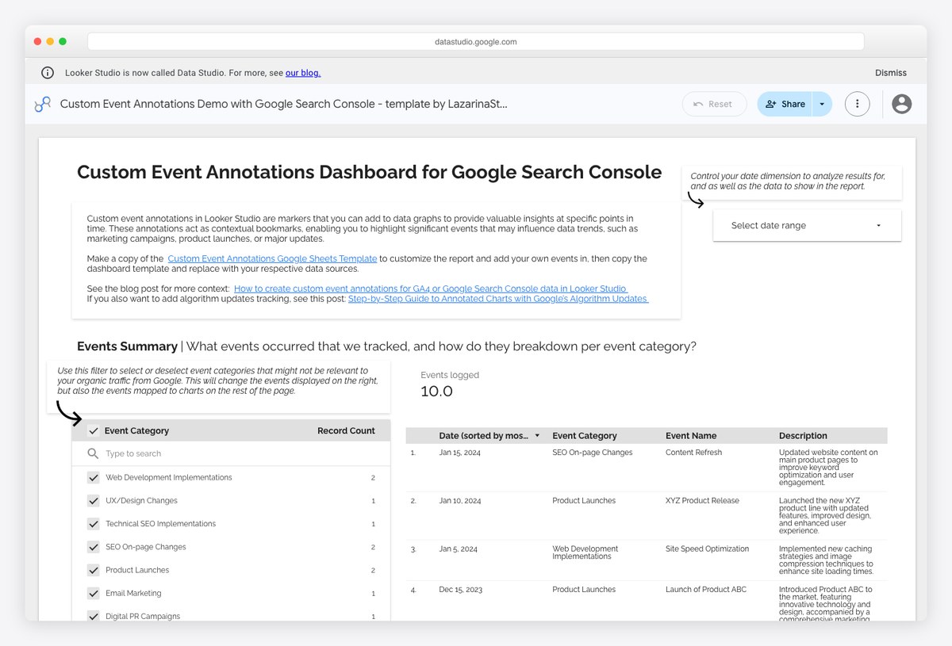Viewport: 952px width, 646px height.
Task: Uncheck Web Development Implementations category
Action: click(94, 478)
